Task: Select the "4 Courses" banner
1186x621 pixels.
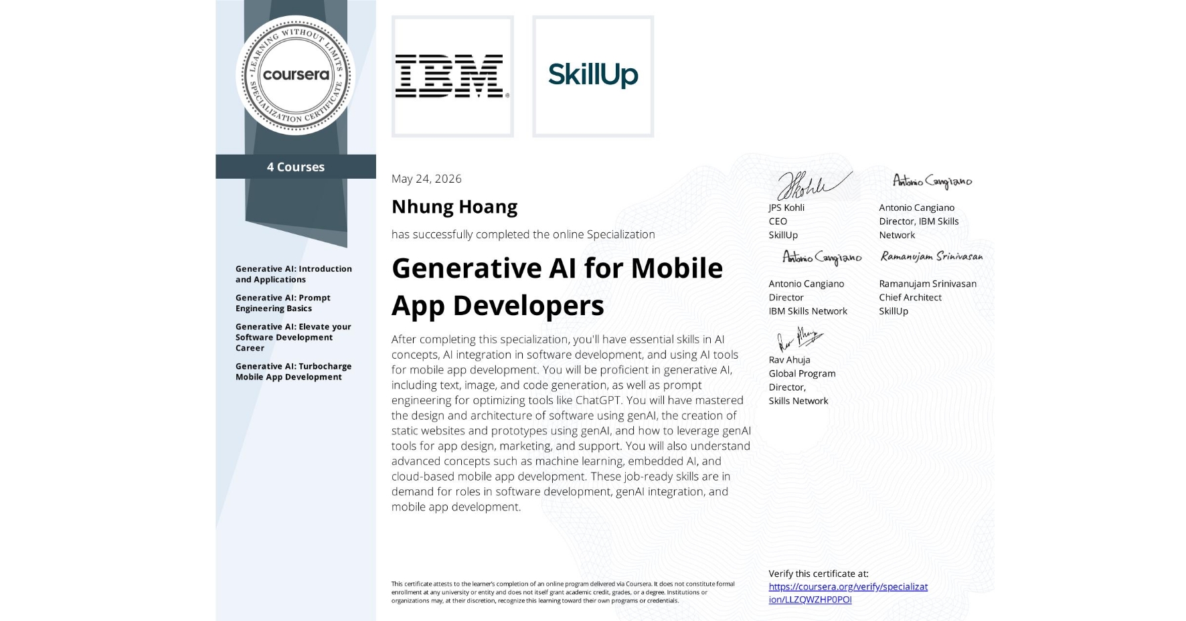Action: point(296,167)
